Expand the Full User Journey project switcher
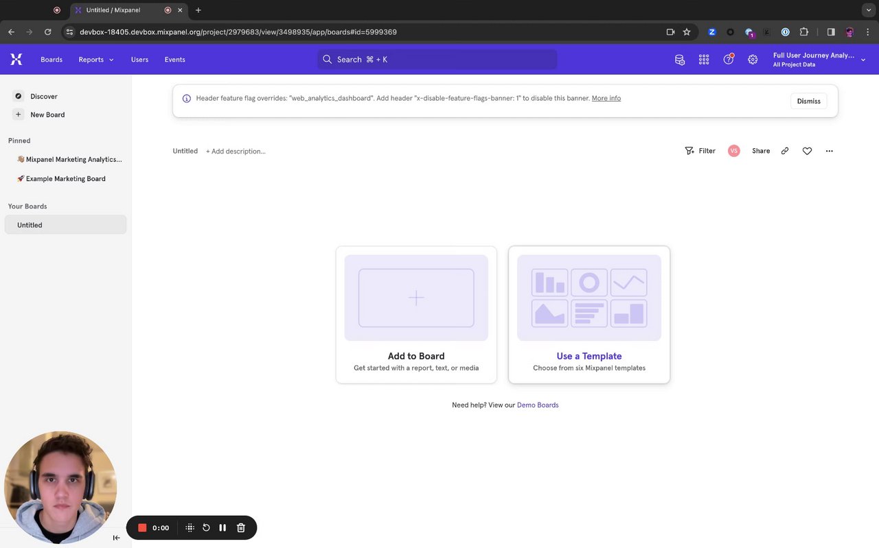879x548 pixels. (819, 60)
